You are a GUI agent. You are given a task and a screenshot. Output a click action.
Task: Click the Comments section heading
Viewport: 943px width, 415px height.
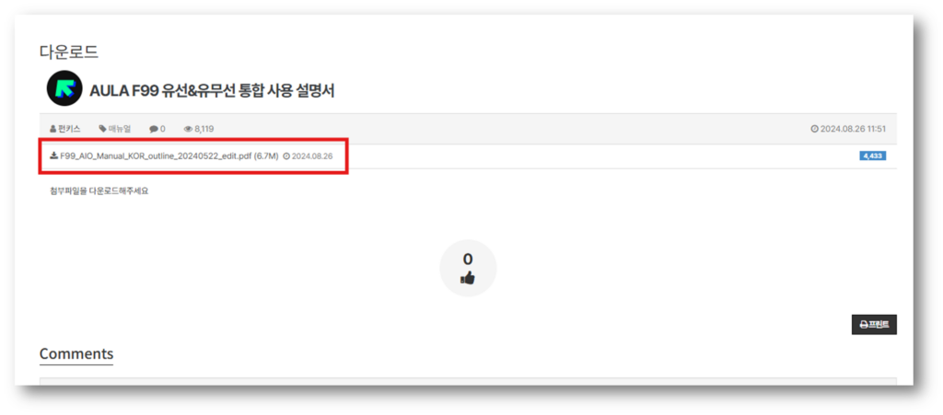[76, 353]
